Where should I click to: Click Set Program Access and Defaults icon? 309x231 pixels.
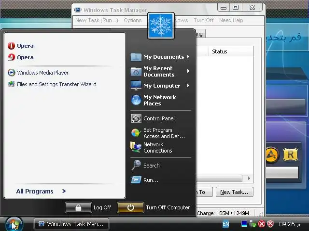[x=136, y=133]
